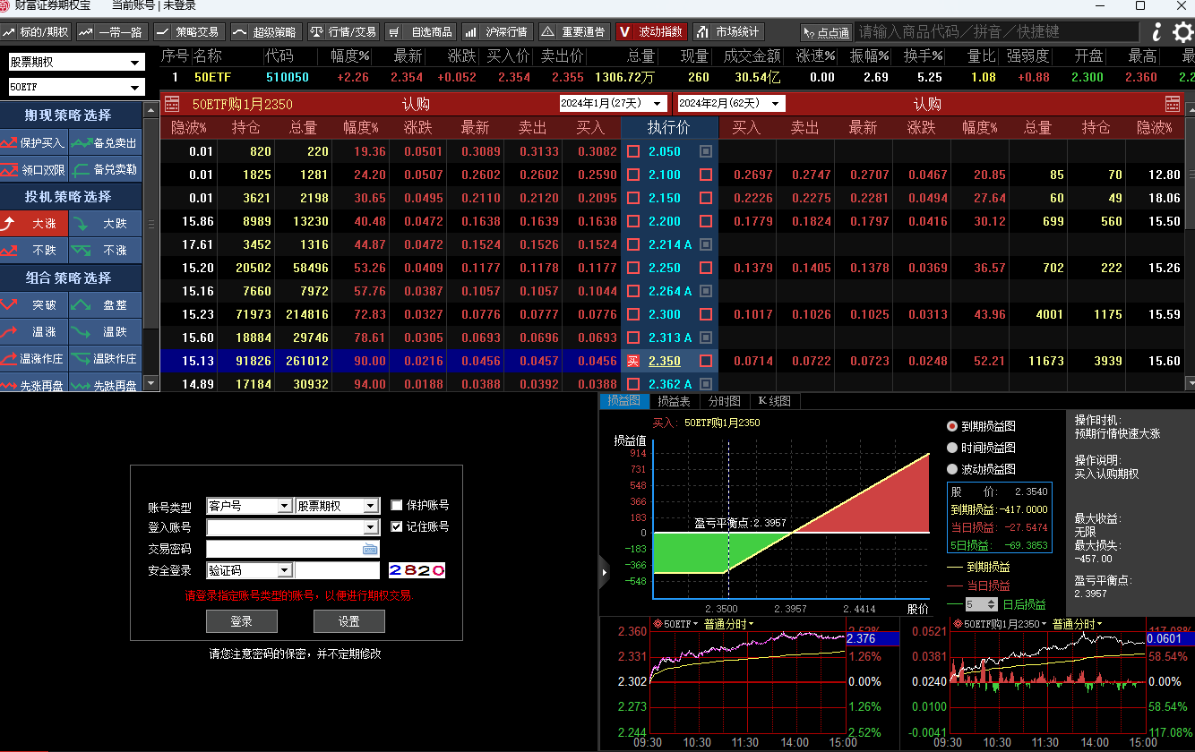The image size is (1195, 752).
Task: Expand the 2024年1月(27天) expiry dropdown
Action: point(614,103)
